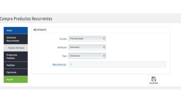Expand the Atributo dropdown showing Semanal
The width and height of the screenshot is (181, 103).
[x=87, y=47]
